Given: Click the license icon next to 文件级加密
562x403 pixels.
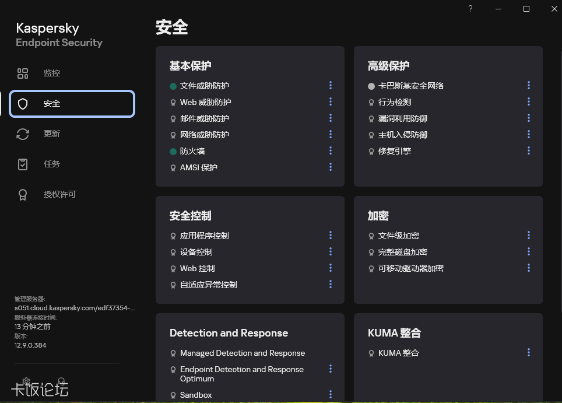Looking at the screenshot, I should pos(371,236).
